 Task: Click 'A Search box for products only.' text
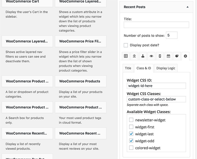pos(25,120)
